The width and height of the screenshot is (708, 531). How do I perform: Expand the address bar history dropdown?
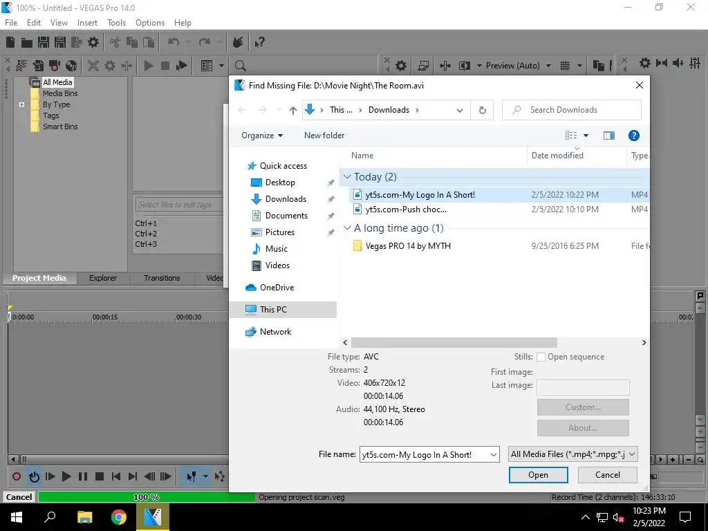pos(460,110)
